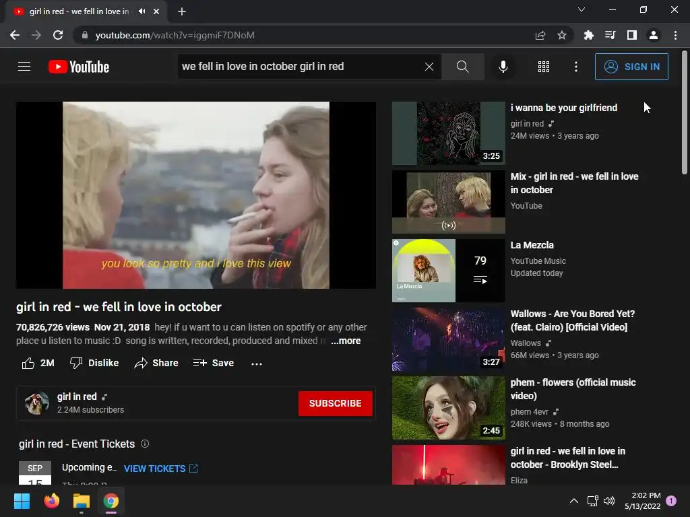Open the taskbar clock and date
The height and width of the screenshot is (517, 690).
point(643,501)
